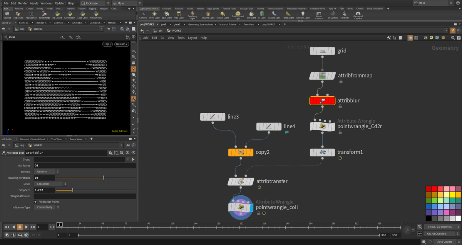Open the Top viewport view dropdown

click(107, 44)
